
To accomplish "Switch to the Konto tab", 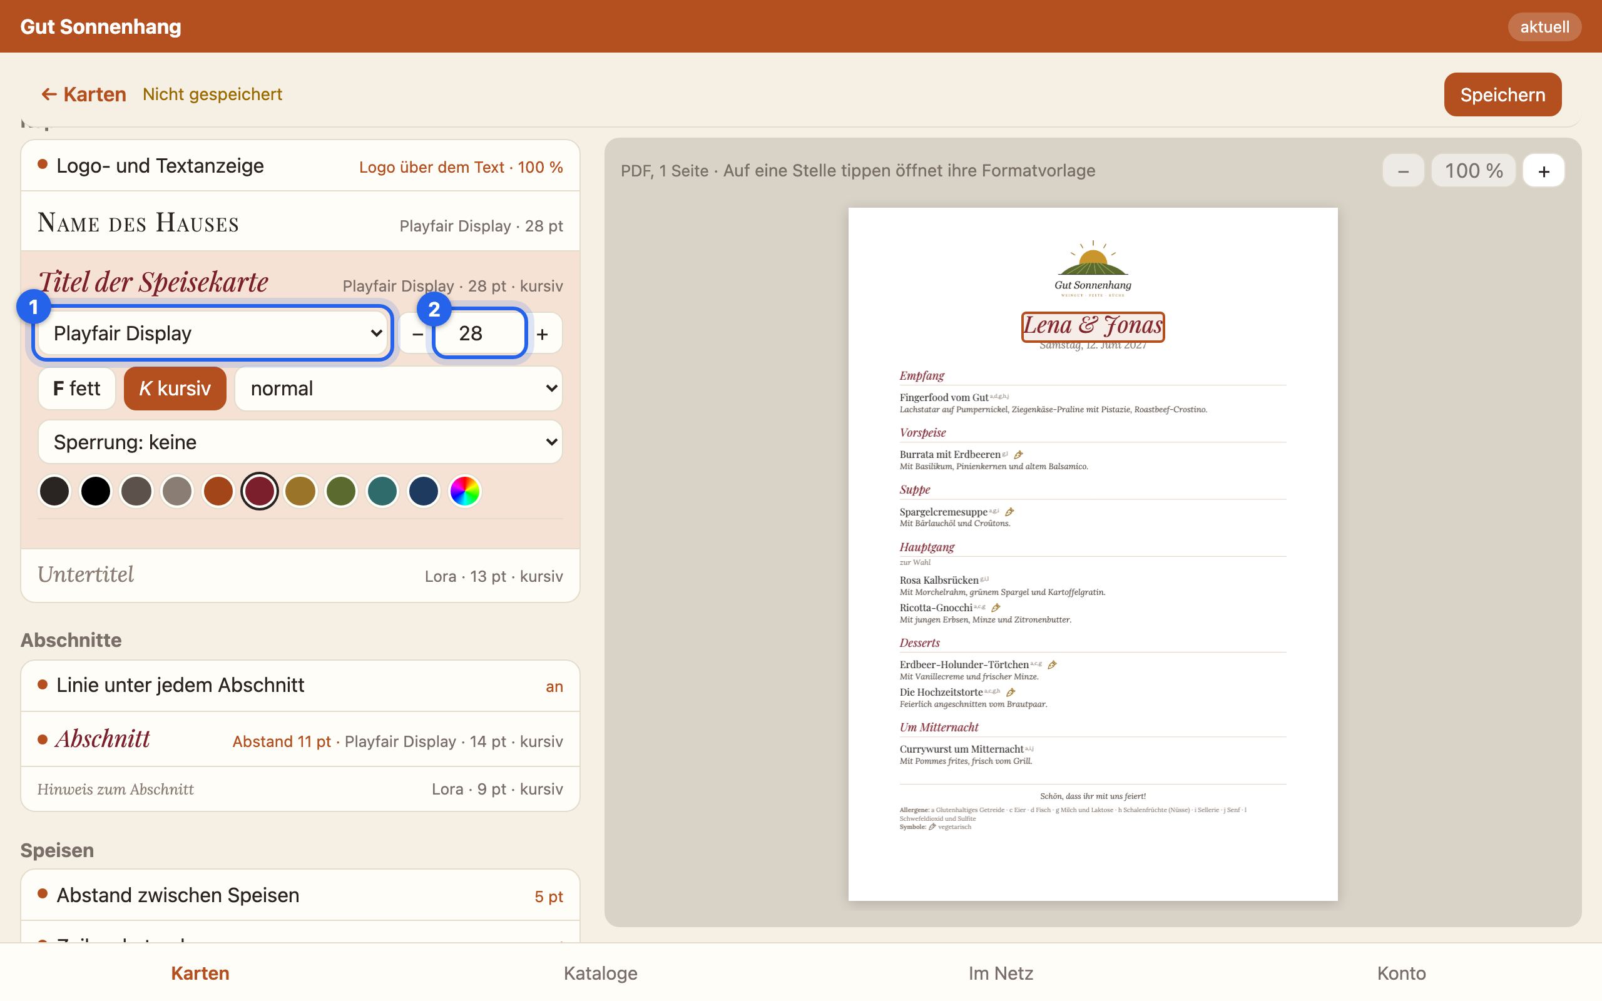I will [1401, 973].
